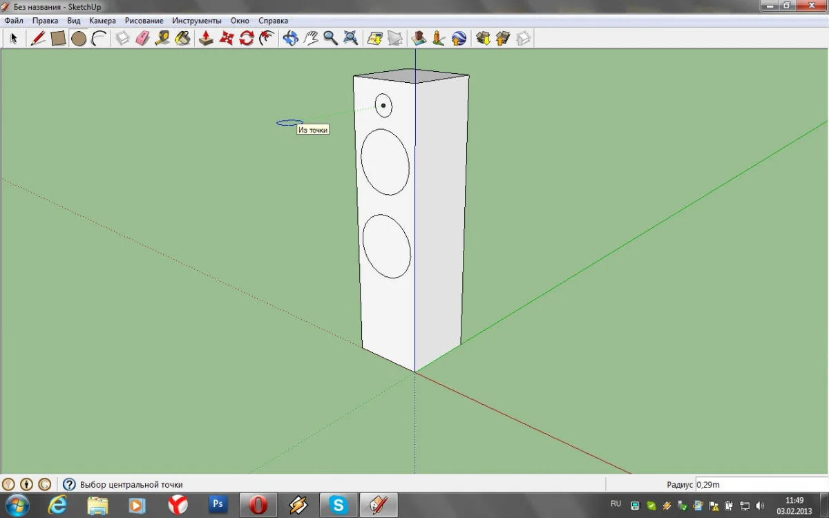This screenshot has width=829, height=518.
Task: Click the greyed Share Component icon
Action: click(523, 38)
